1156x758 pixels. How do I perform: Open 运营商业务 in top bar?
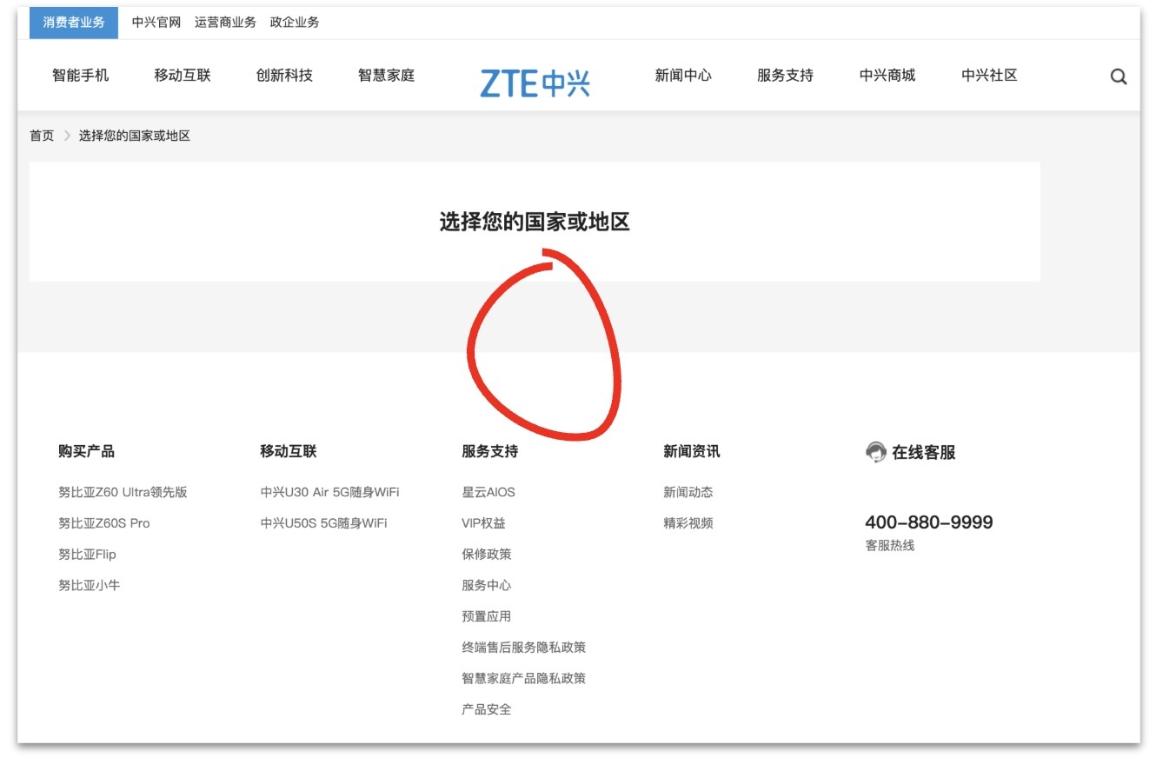[x=225, y=23]
